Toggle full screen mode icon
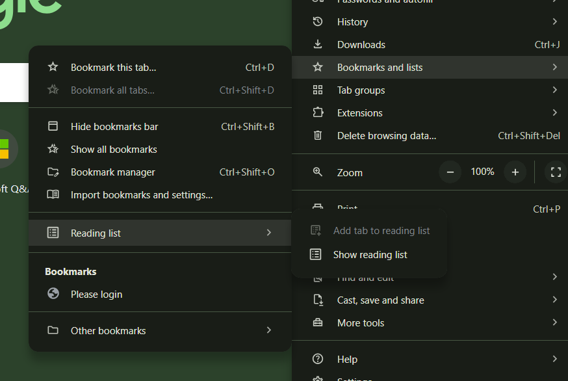The height and width of the screenshot is (381, 568). [556, 172]
